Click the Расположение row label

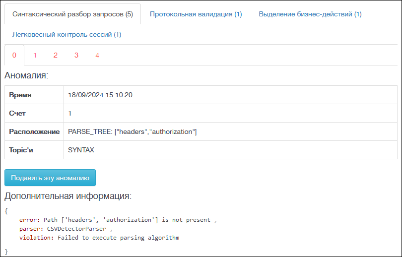click(x=34, y=131)
